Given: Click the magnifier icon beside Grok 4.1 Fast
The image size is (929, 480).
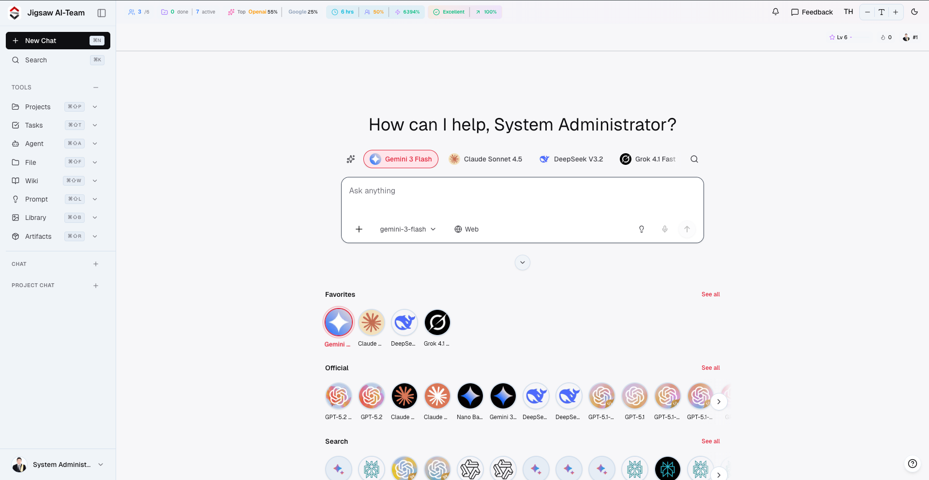Looking at the screenshot, I should click(694, 159).
